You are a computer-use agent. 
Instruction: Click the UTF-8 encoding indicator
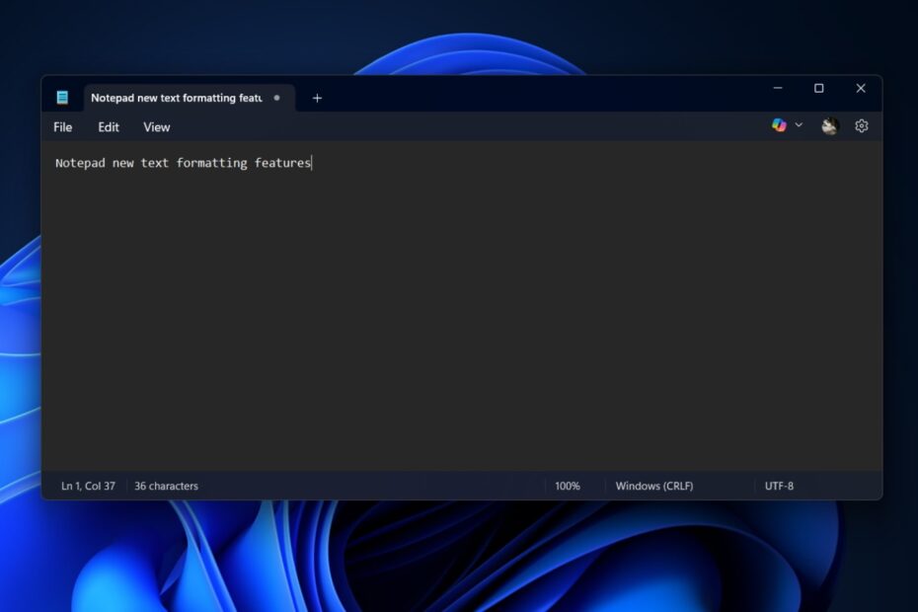(779, 486)
